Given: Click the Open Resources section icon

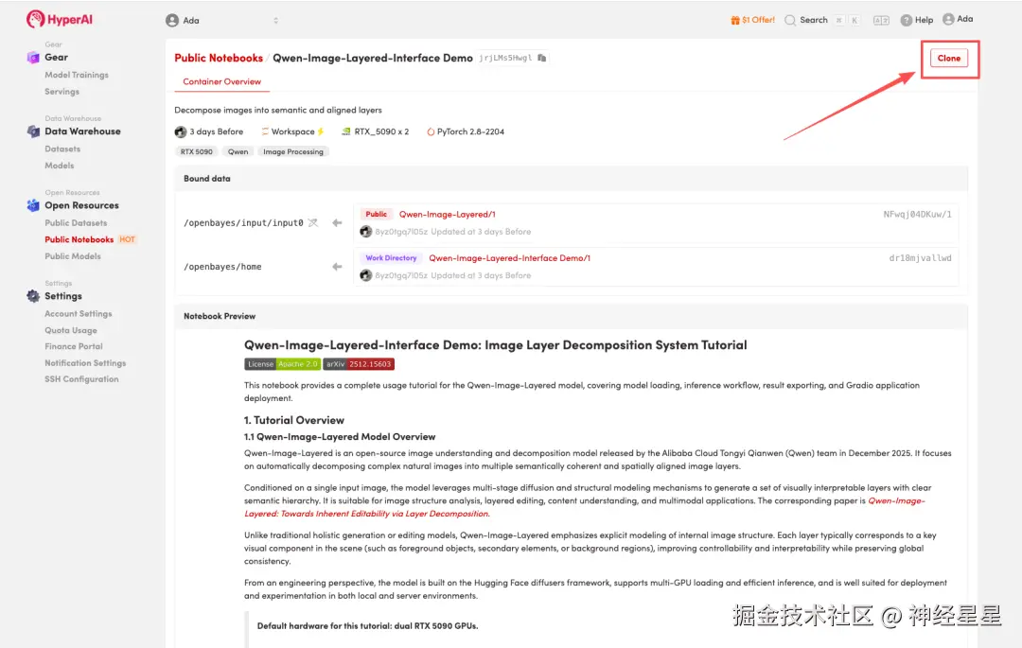Looking at the screenshot, I should click(x=33, y=206).
